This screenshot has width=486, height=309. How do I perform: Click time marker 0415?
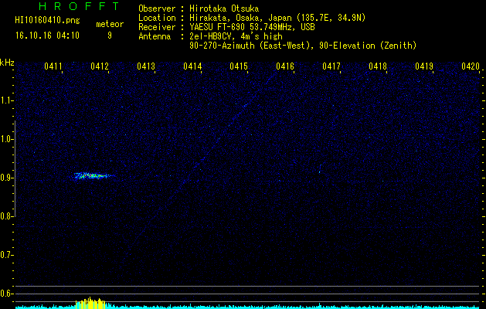(x=239, y=66)
